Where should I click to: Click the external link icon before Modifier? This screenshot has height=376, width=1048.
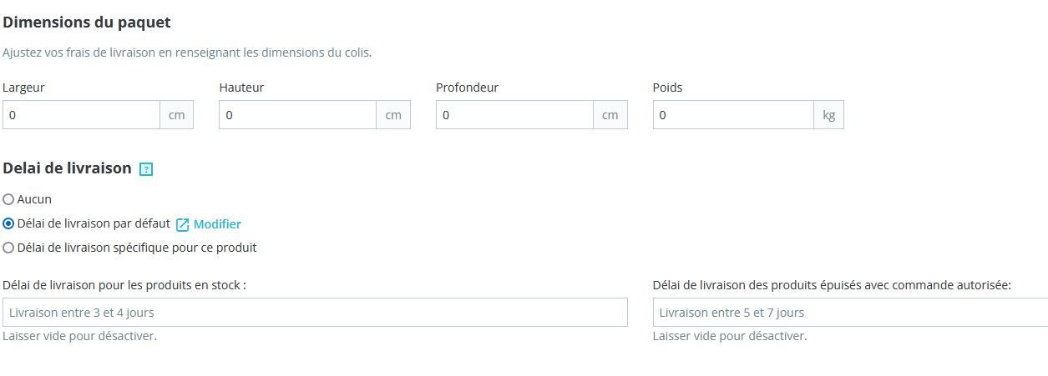click(x=183, y=224)
